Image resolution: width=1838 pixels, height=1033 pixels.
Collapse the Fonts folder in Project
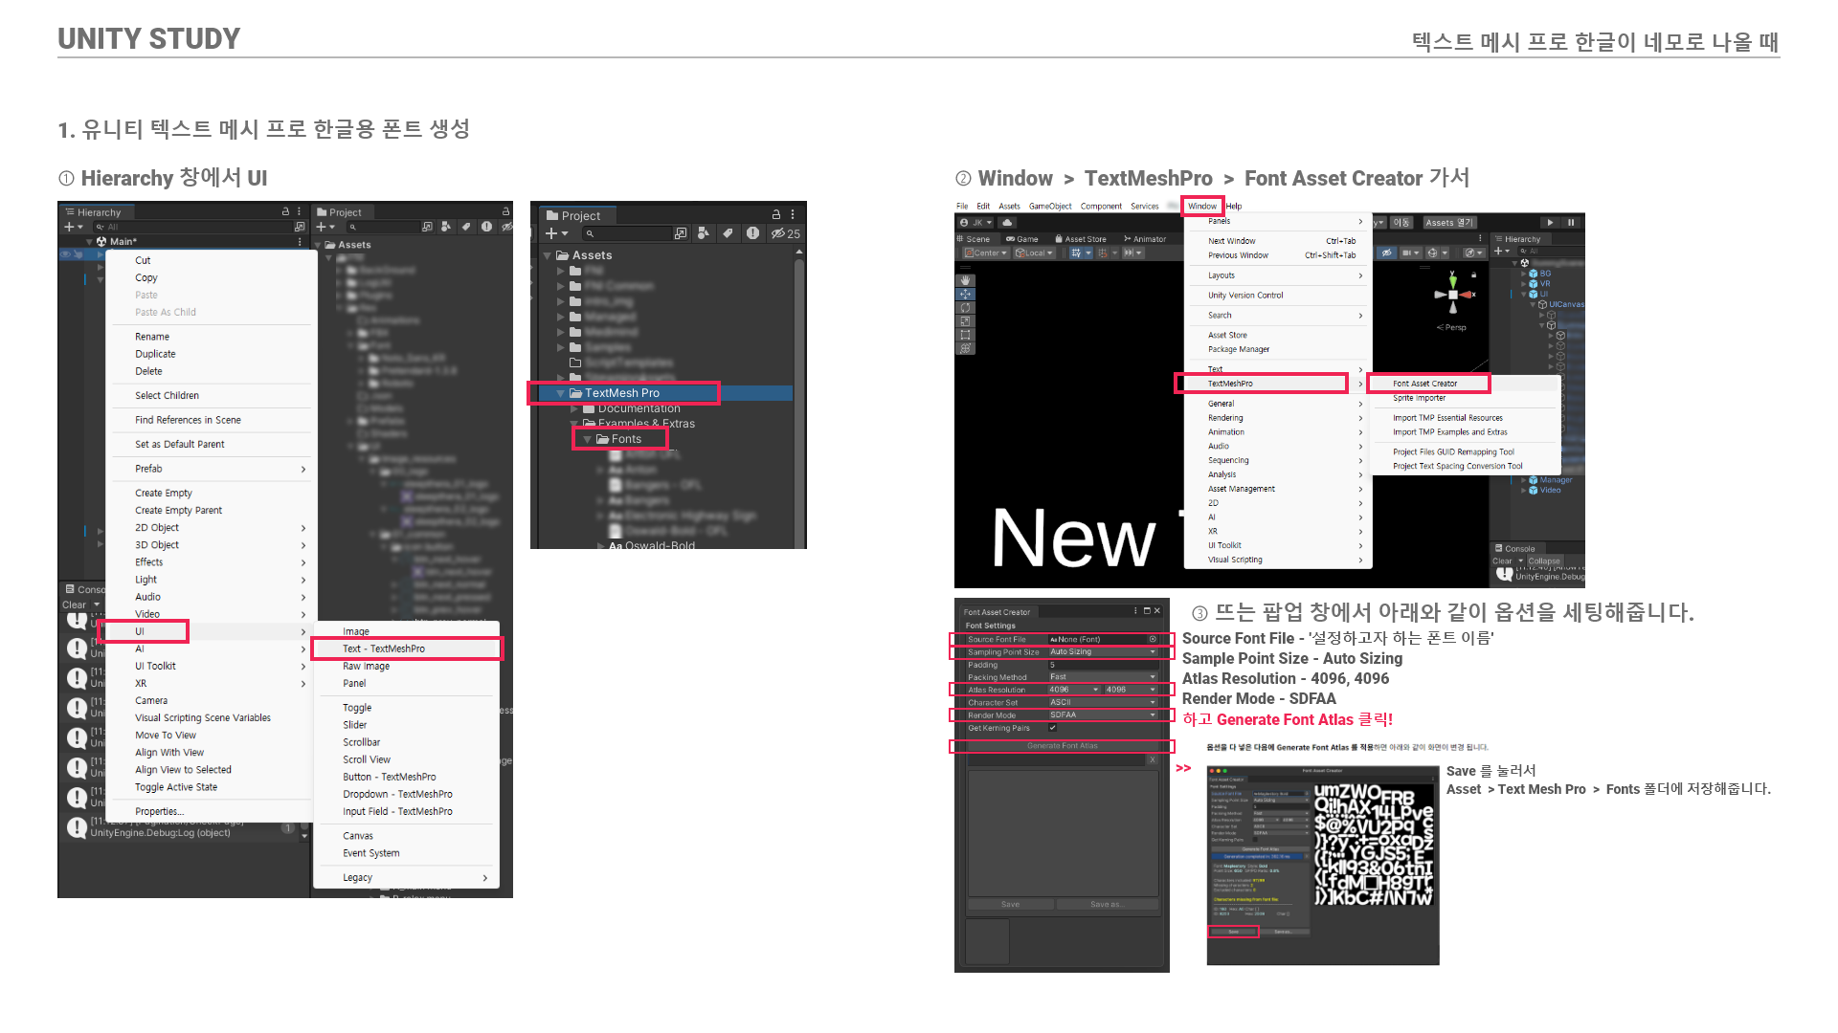click(587, 439)
